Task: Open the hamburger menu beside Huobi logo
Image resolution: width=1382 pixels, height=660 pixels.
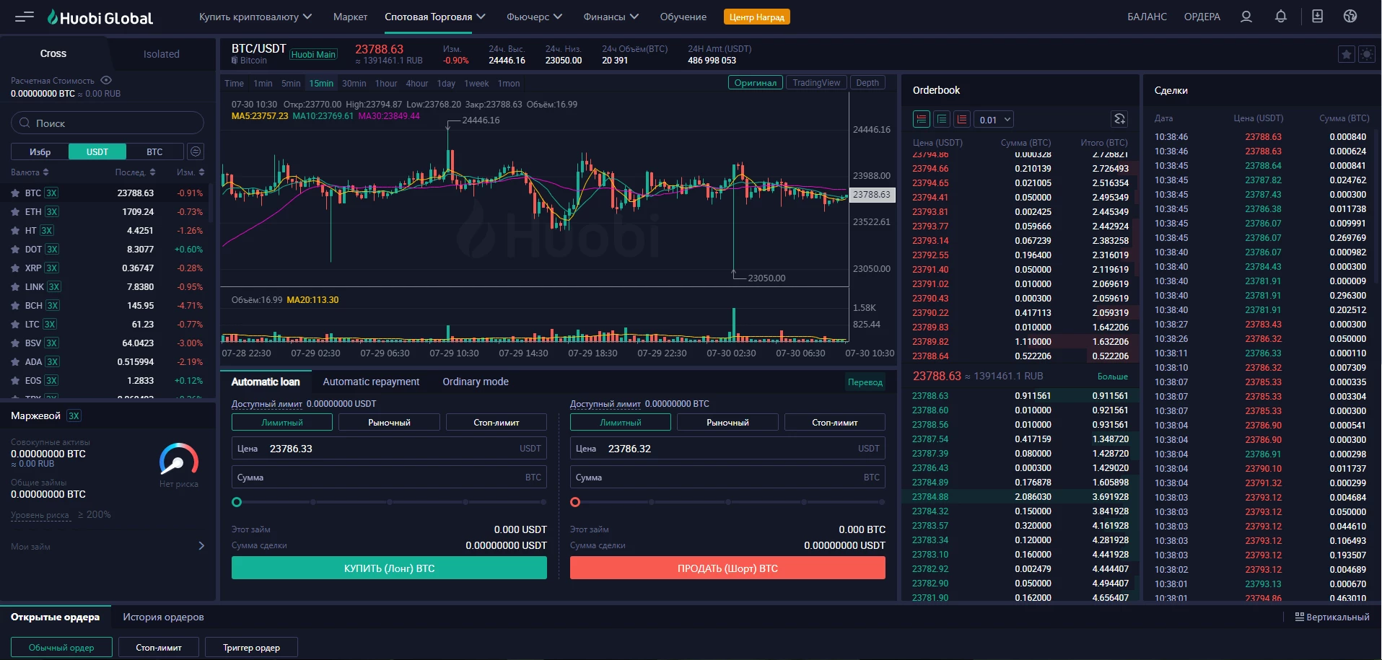Action: (x=25, y=17)
